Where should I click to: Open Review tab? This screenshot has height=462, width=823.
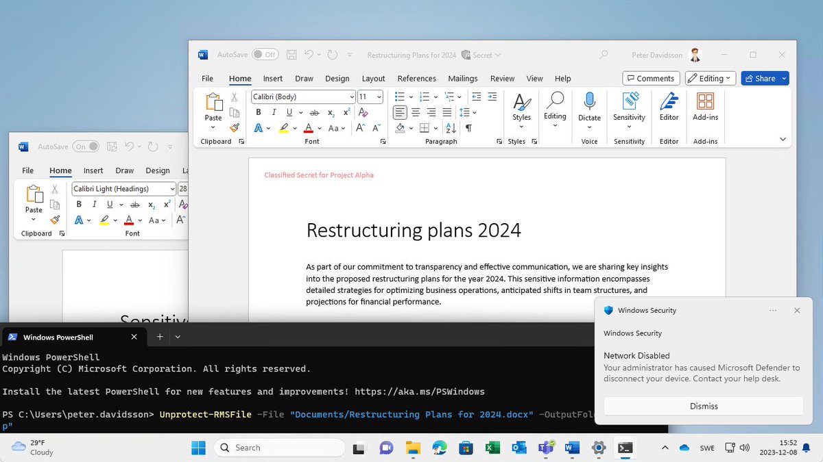pyautogui.click(x=502, y=78)
